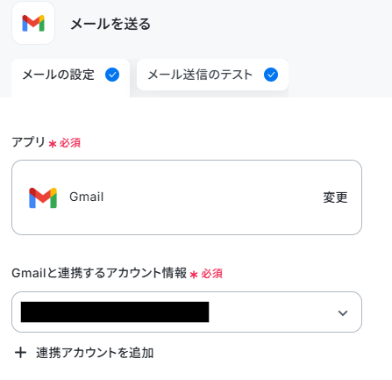Click the メールを送る title text
The width and height of the screenshot is (392, 380).
110,24
